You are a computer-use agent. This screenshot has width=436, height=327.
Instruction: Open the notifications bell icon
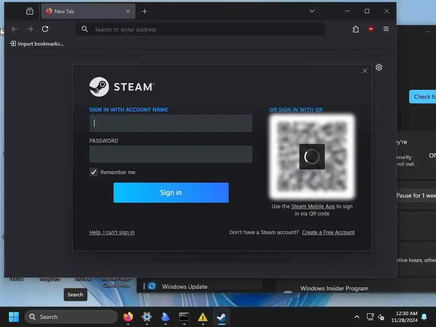tap(425, 317)
